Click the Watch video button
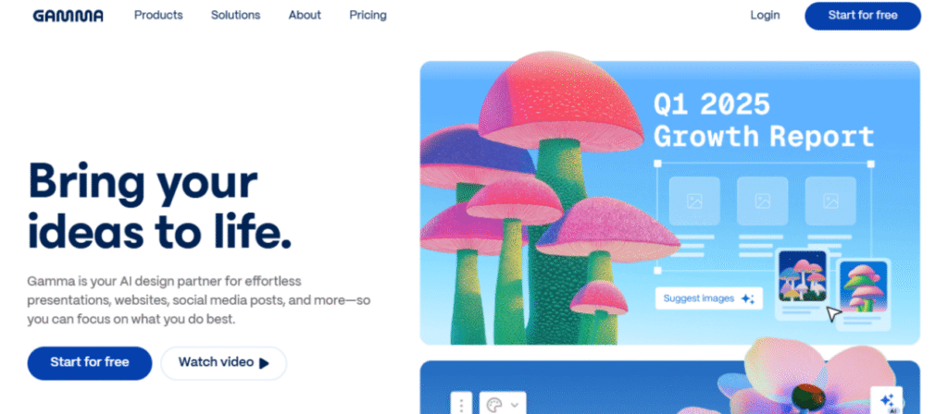Viewport: 948px width, 414px height. pyautogui.click(x=224, y=362)
